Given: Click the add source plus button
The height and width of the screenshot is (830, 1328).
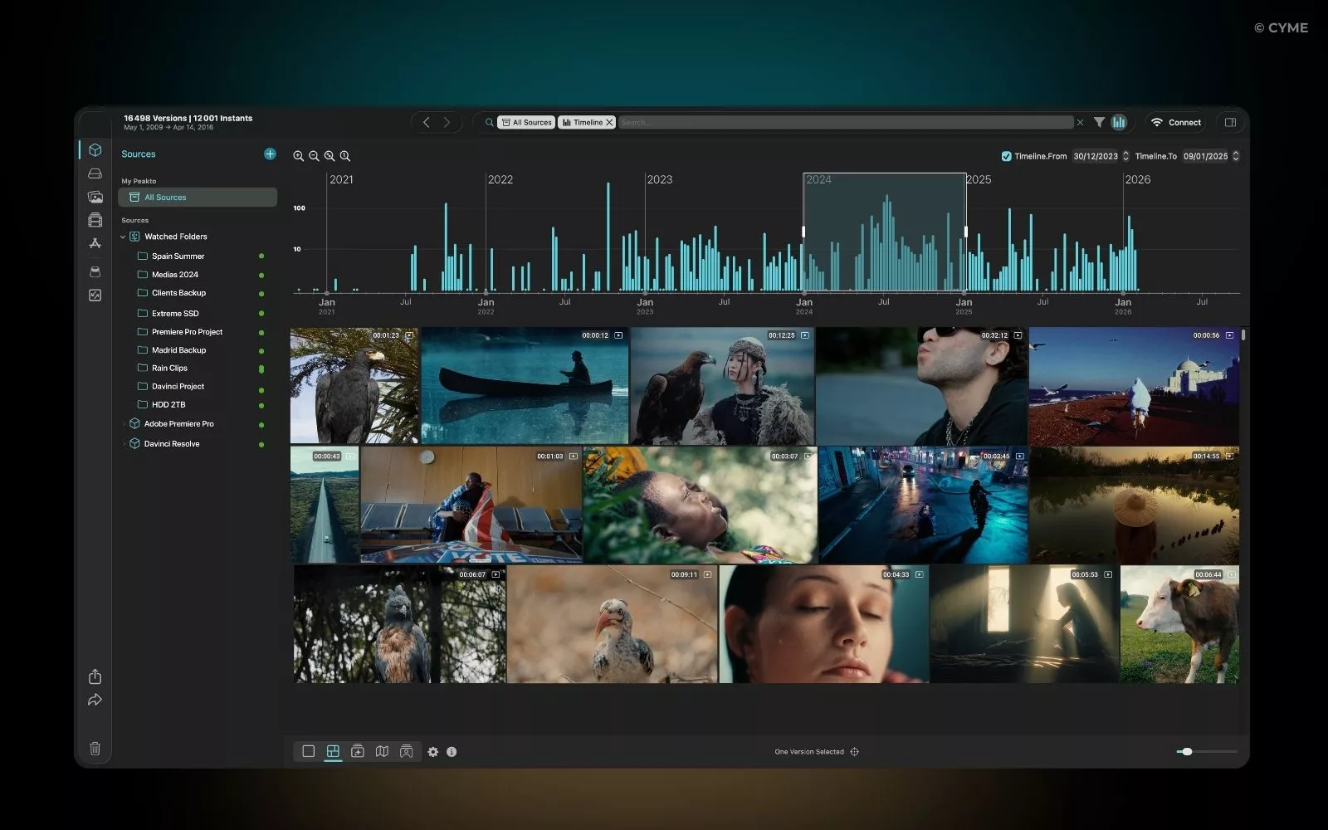Looking at the screenshot, I should (270, 154).
